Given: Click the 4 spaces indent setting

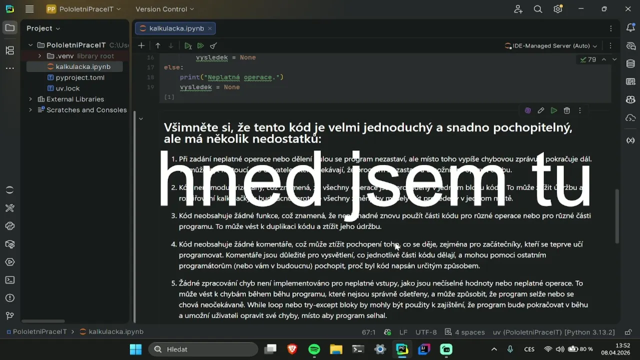Looking at the screenshot, I should pos(465,332).
